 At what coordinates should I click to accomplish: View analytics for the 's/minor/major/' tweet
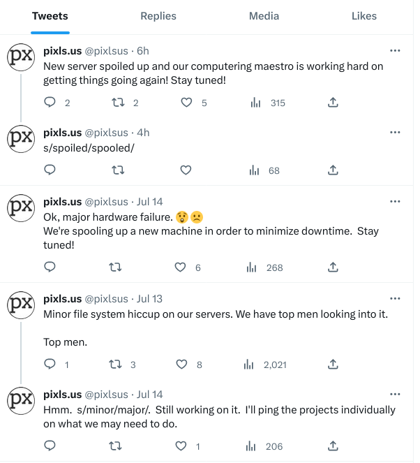click(253, 446)
